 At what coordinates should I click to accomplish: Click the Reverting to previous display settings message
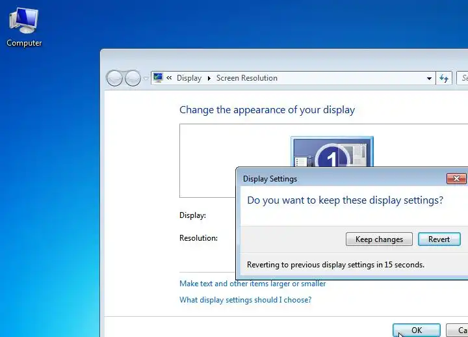click(335, 265)
